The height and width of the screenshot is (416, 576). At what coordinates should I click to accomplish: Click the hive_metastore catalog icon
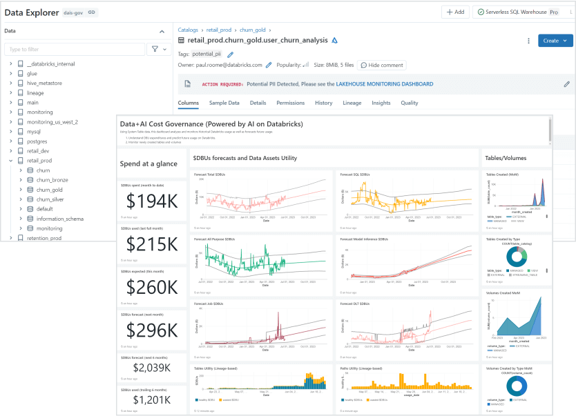[x=20, y=83]
